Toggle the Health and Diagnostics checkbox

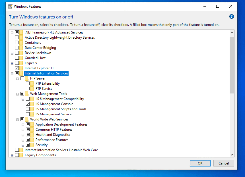[28, 135]
